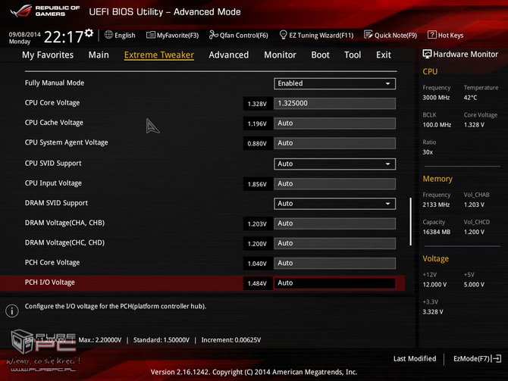The image size is (508, 381).
Task: Click PCH Core Voltage Auto field
Action: 334,263
